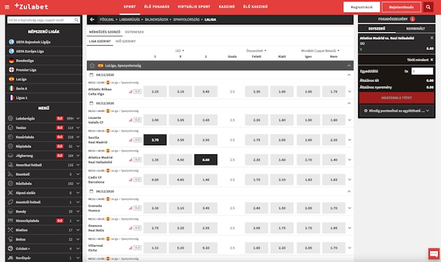Collapse the 04/12/2020 date group

[x=349, y=75]
